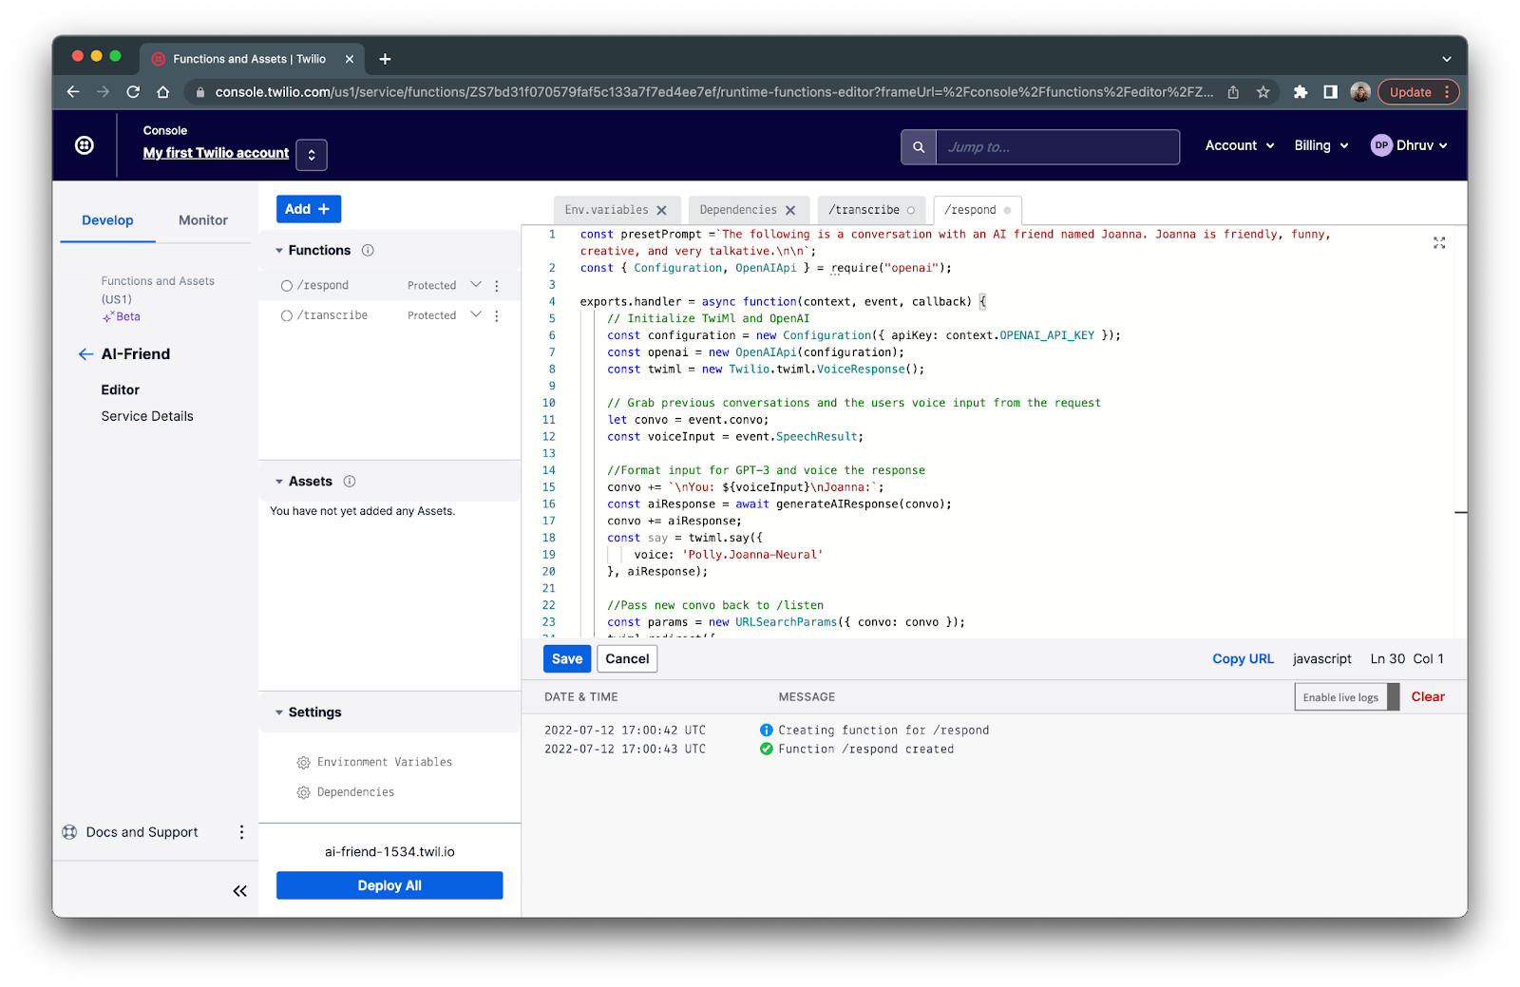Image resolution: width=1520 pixels, height=987 pixels.
Task: Click the Twilio console home logo icon
Action: pyautogui.click(x=85, y=145)
